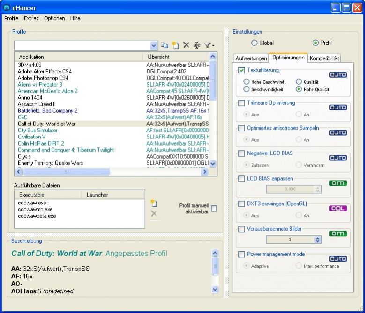Select Hohe Qualität radio option

[x=298, y=89]
